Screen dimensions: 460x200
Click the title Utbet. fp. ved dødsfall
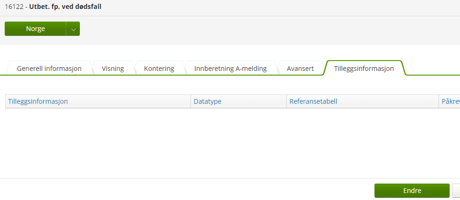point(65,7)
